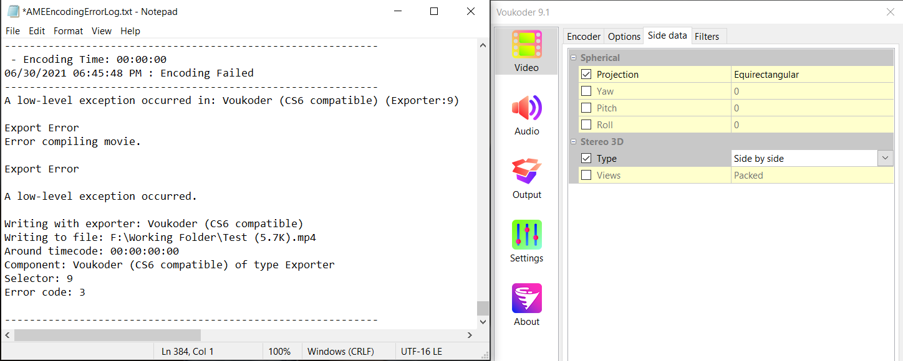Switch to the Encoder tab

click(x=584, y=37)
